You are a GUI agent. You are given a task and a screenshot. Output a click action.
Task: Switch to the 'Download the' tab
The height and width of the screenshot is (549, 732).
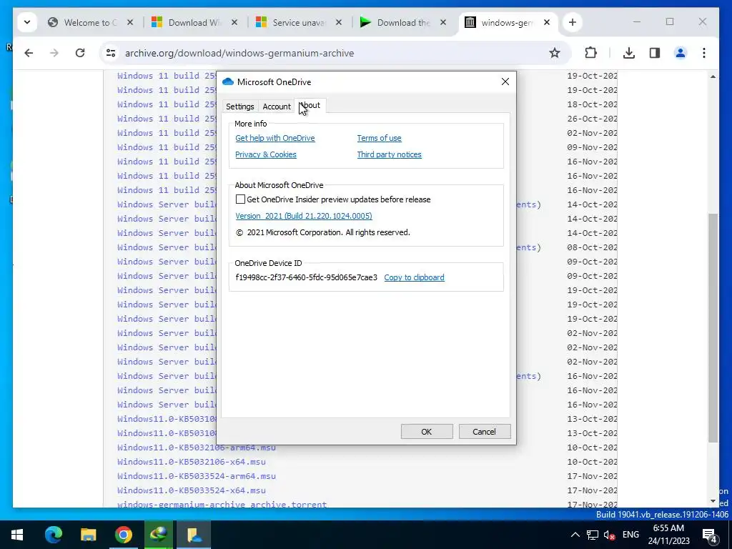pyautogui.click(x=404, y=22)
